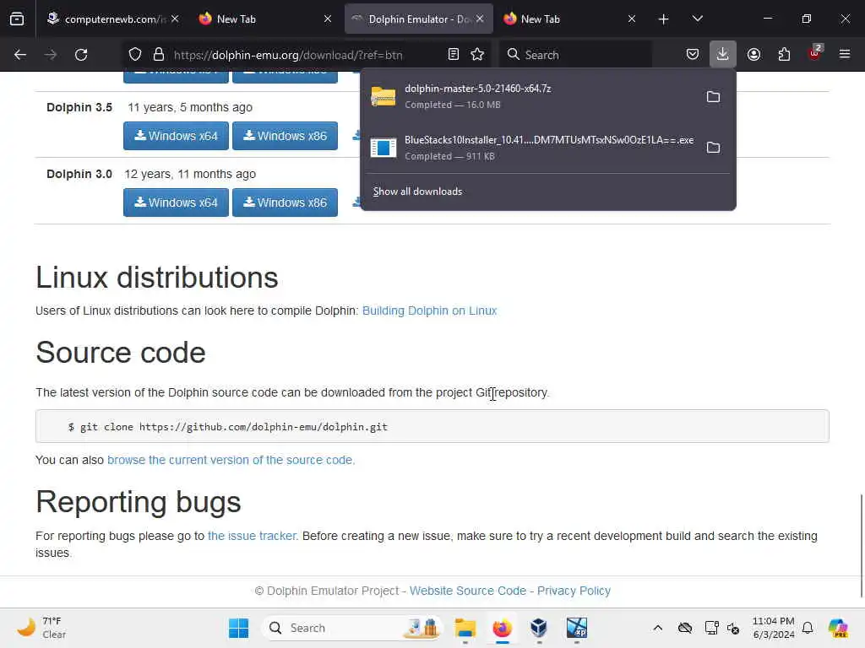
Task: Click the forward navigation arrow
Action: click(x=51, y=55)
